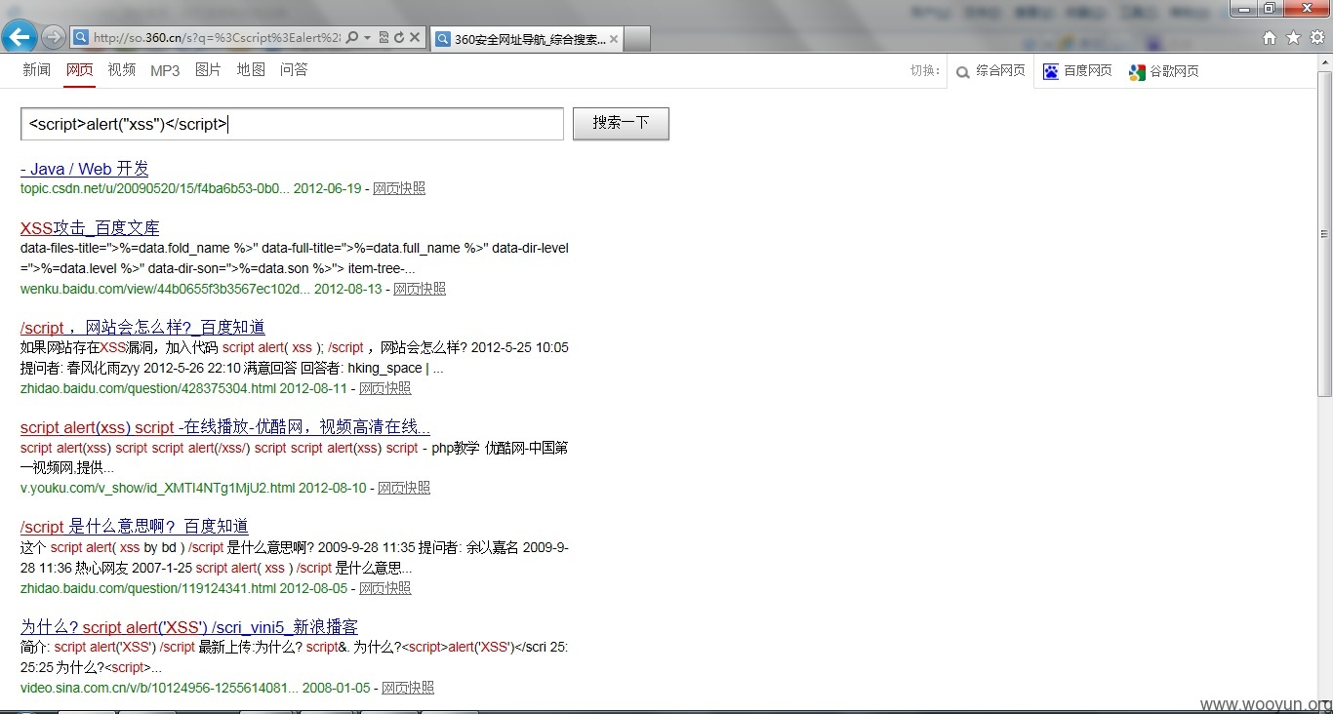This screenshot has width=1333, height=714.
Task: Click the 切换: label text
Action: [x=925, y=70]
